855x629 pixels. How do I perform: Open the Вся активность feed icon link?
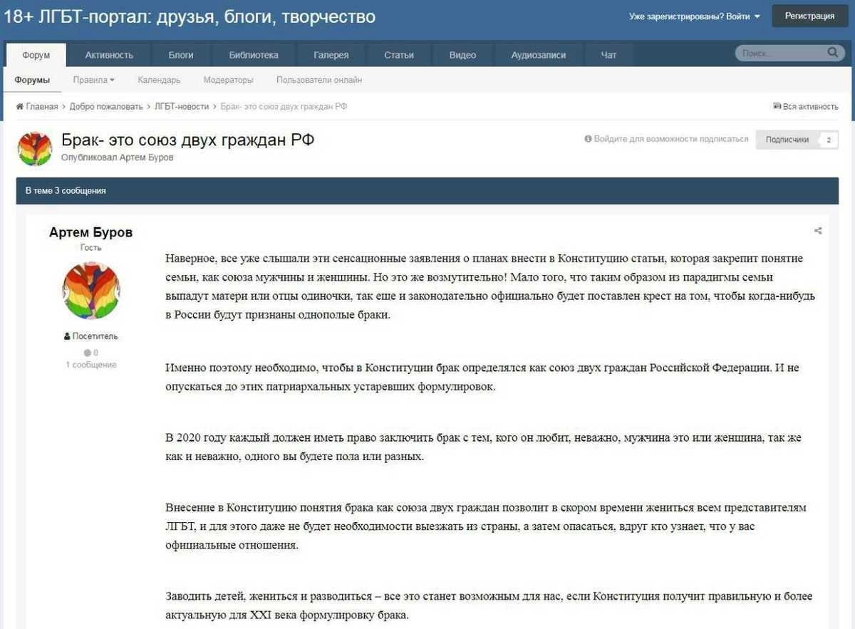point(777,107)
